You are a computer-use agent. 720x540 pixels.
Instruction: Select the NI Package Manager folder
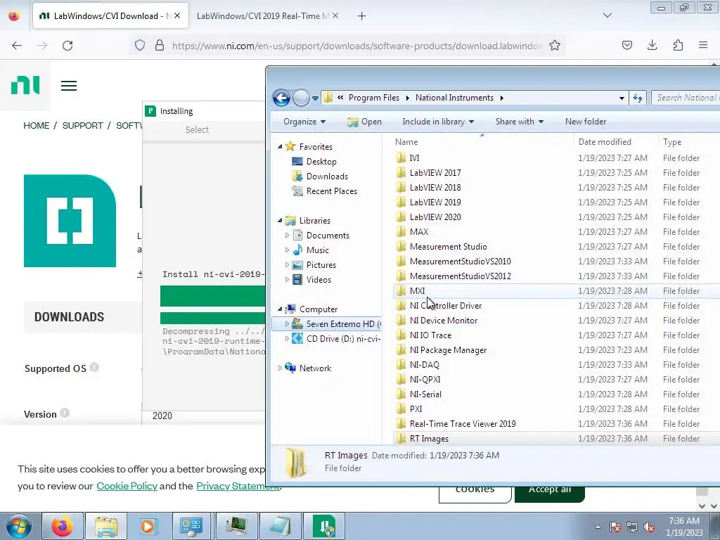[448, 350]
